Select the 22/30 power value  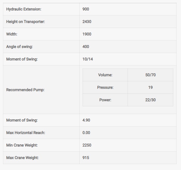[x=150, y=100]
